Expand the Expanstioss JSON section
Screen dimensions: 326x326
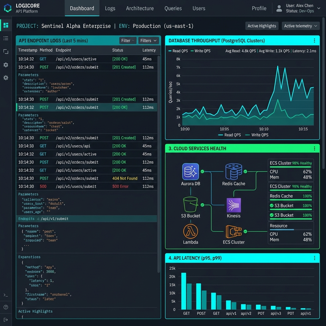29,257
